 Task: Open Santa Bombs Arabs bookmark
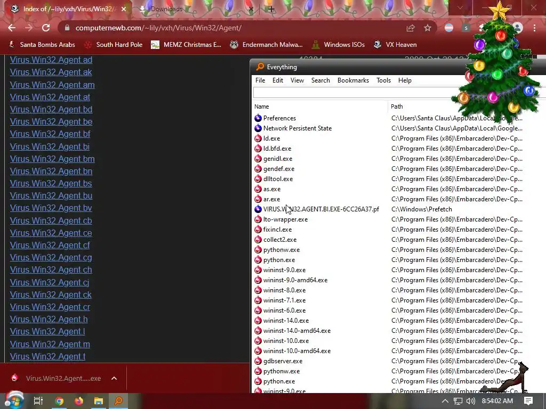tap(42, 45)
